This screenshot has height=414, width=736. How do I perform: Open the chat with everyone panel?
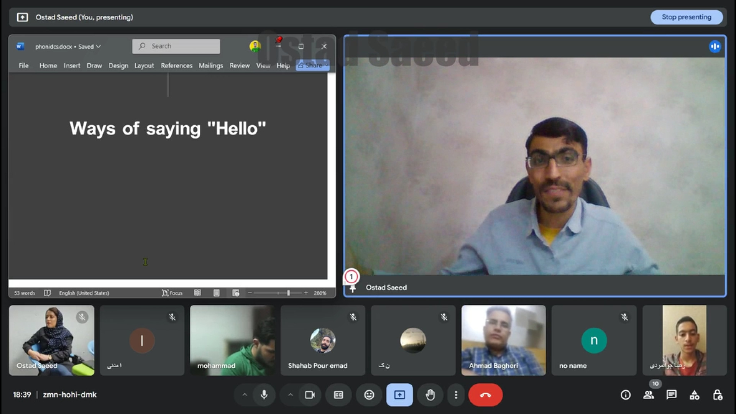point(672,395)
